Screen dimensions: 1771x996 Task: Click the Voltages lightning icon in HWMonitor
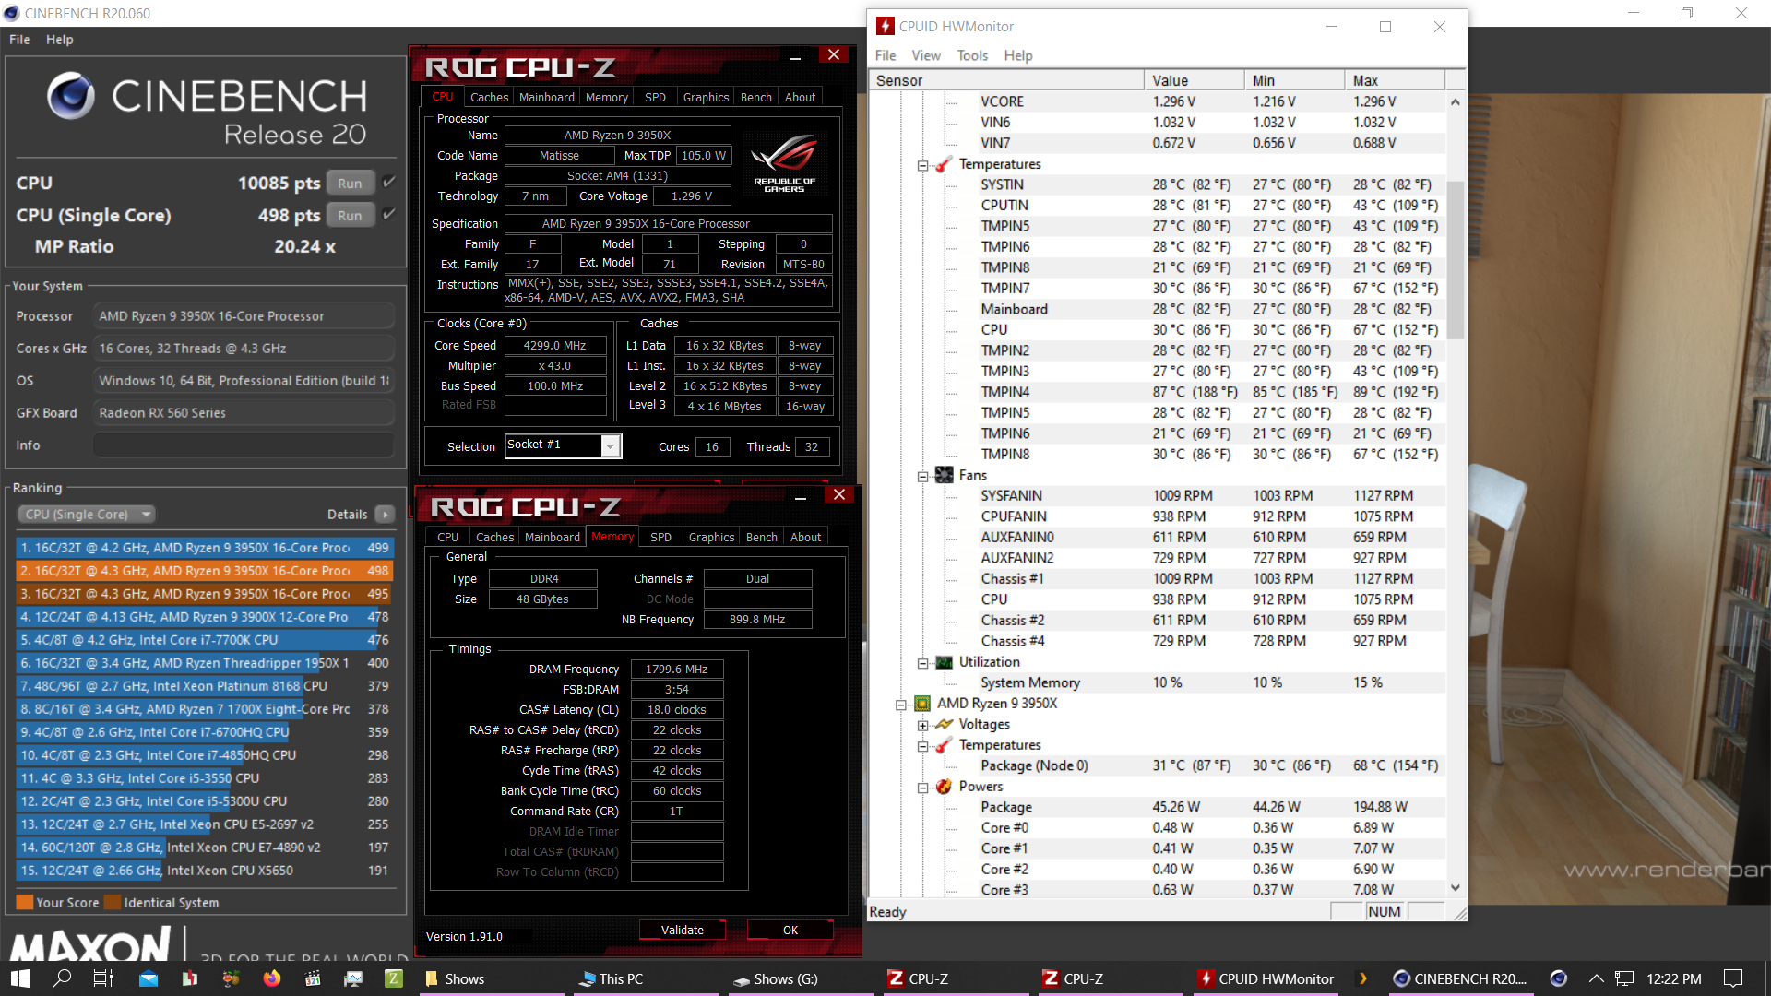coord(944,724)
